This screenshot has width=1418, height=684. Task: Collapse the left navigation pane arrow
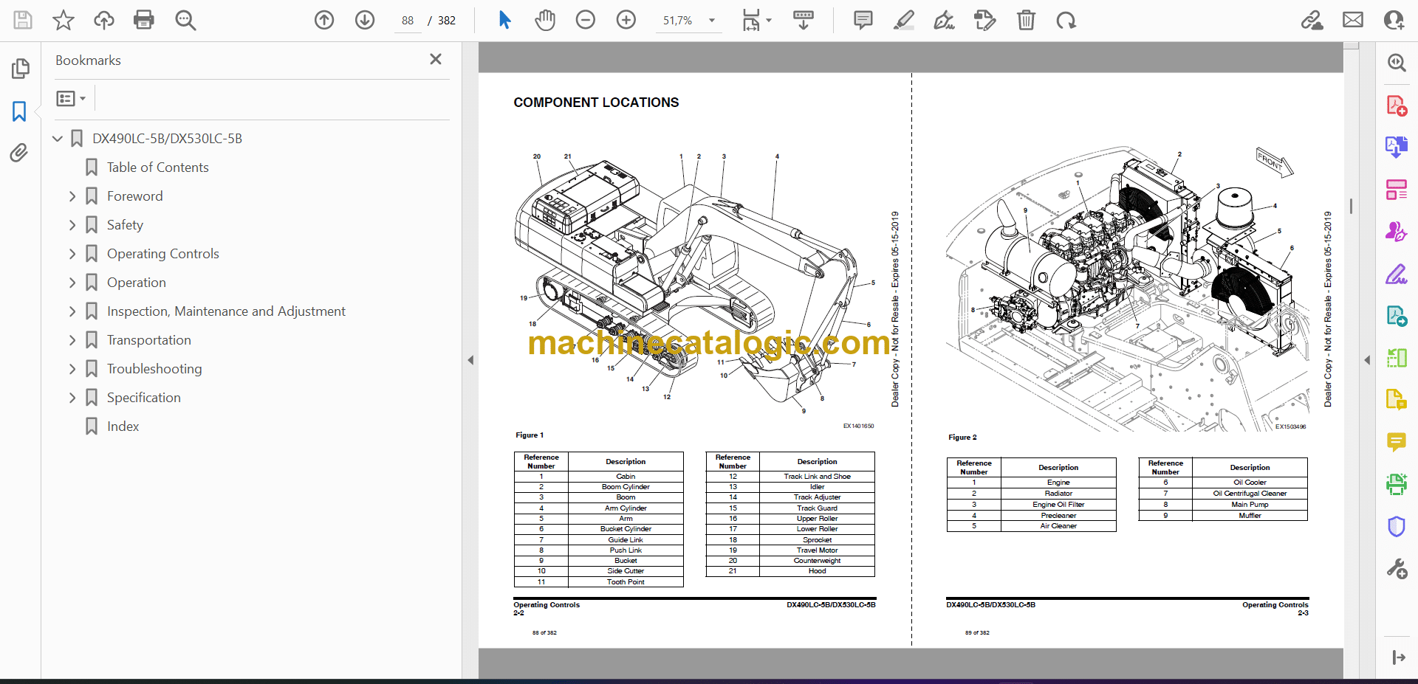coord(470,360)
